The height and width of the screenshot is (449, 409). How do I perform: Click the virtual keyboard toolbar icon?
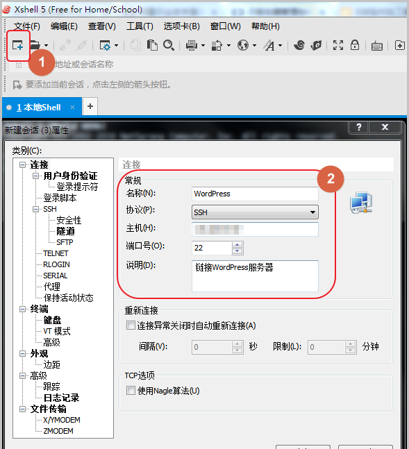[x=376, y=46]
